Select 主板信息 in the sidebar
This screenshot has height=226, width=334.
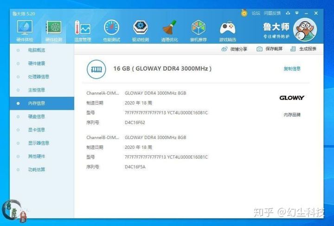[42, 90]
